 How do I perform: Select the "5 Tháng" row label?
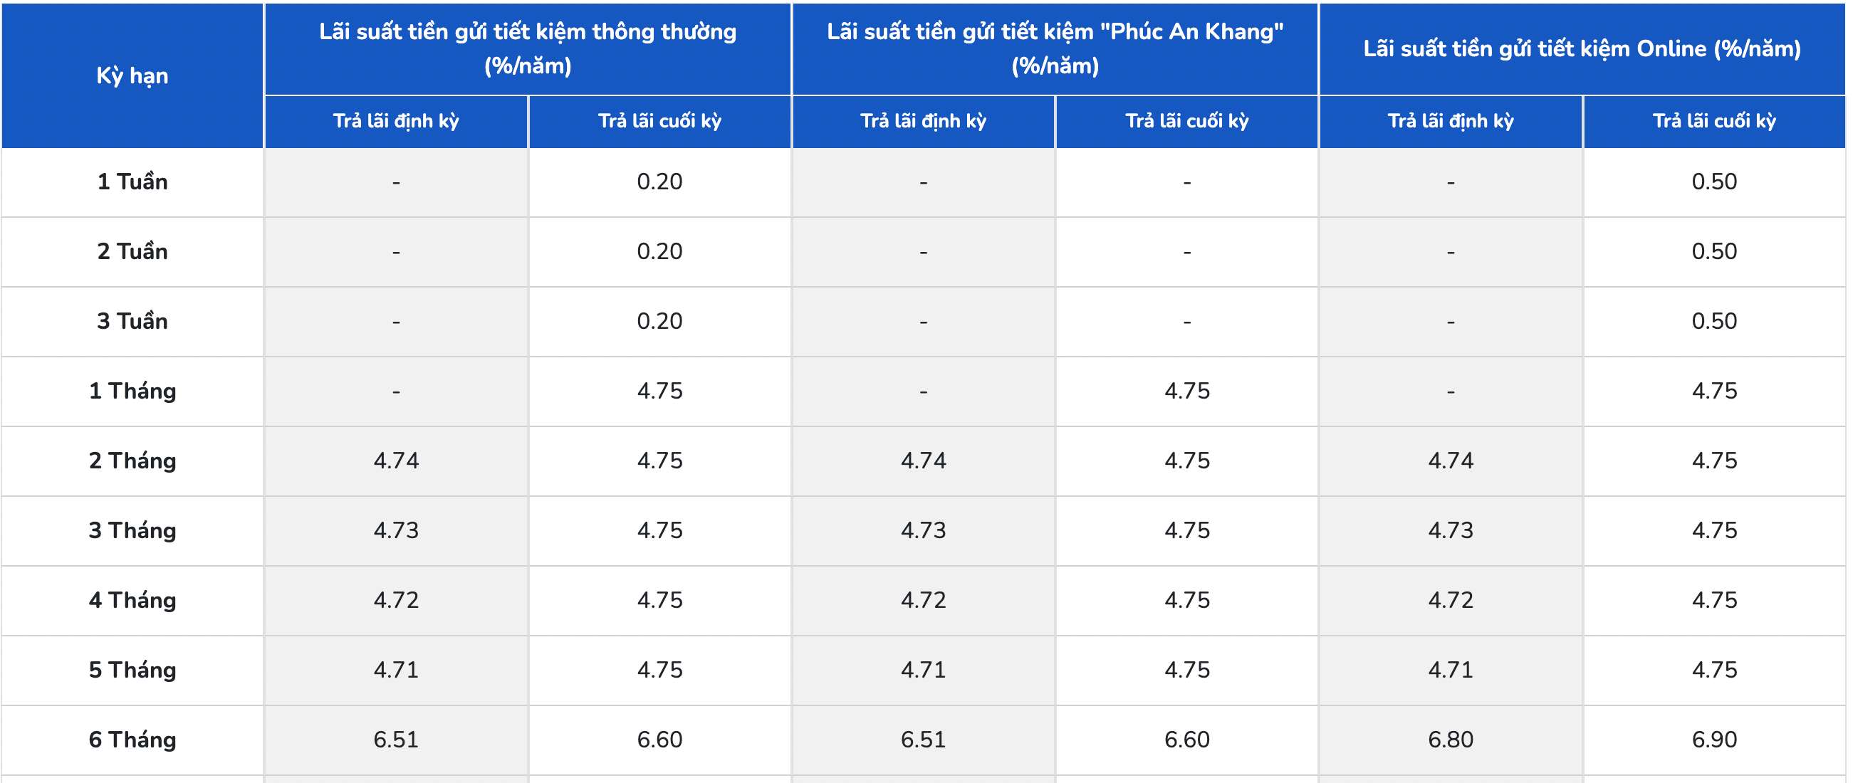(132, 669)
